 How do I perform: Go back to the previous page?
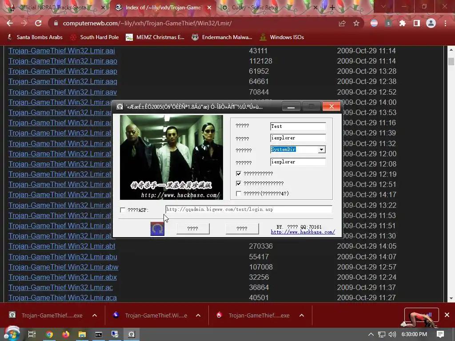point(10,23)
